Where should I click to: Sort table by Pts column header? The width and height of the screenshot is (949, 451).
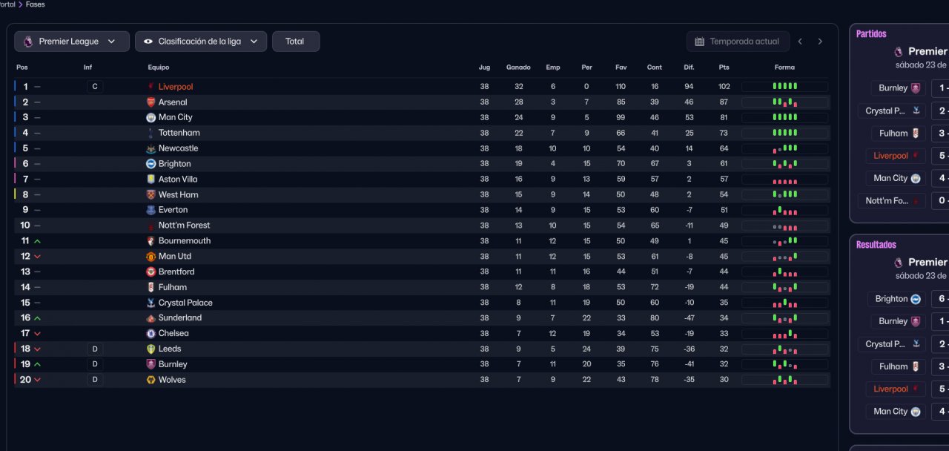click(x=724, y=68)
